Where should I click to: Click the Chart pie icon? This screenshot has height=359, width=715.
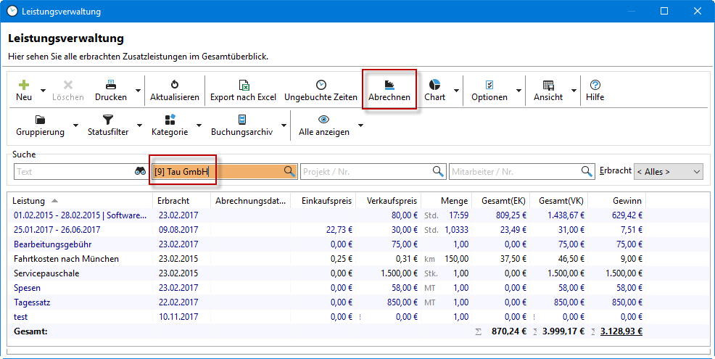[434, 84]
